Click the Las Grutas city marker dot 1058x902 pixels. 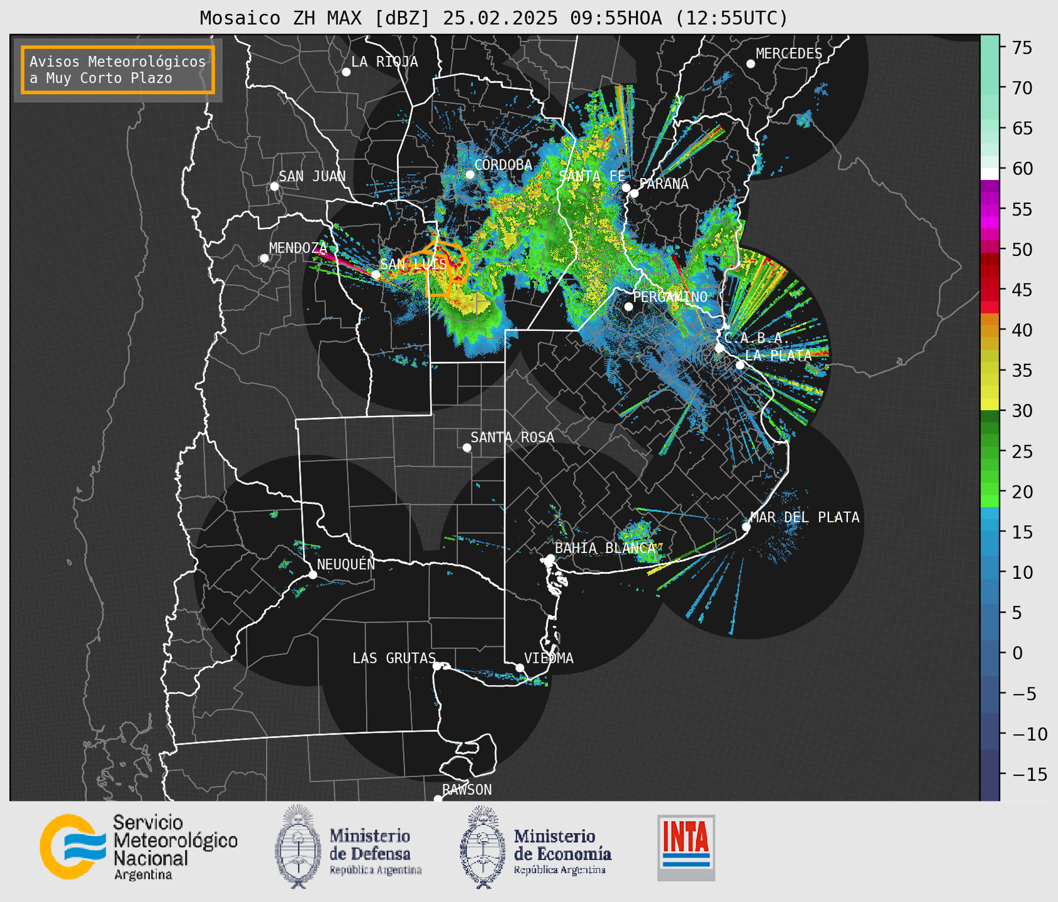437,666
